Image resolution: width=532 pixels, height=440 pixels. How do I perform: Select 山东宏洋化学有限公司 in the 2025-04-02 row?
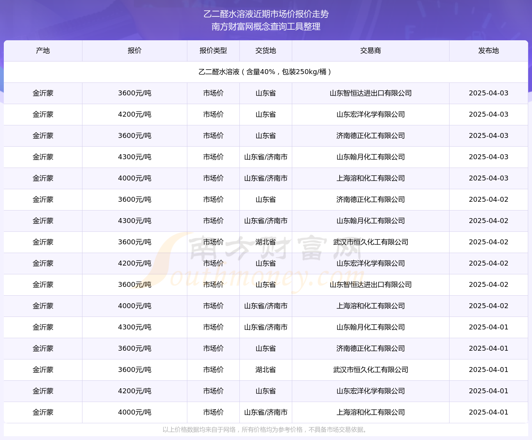370,263
